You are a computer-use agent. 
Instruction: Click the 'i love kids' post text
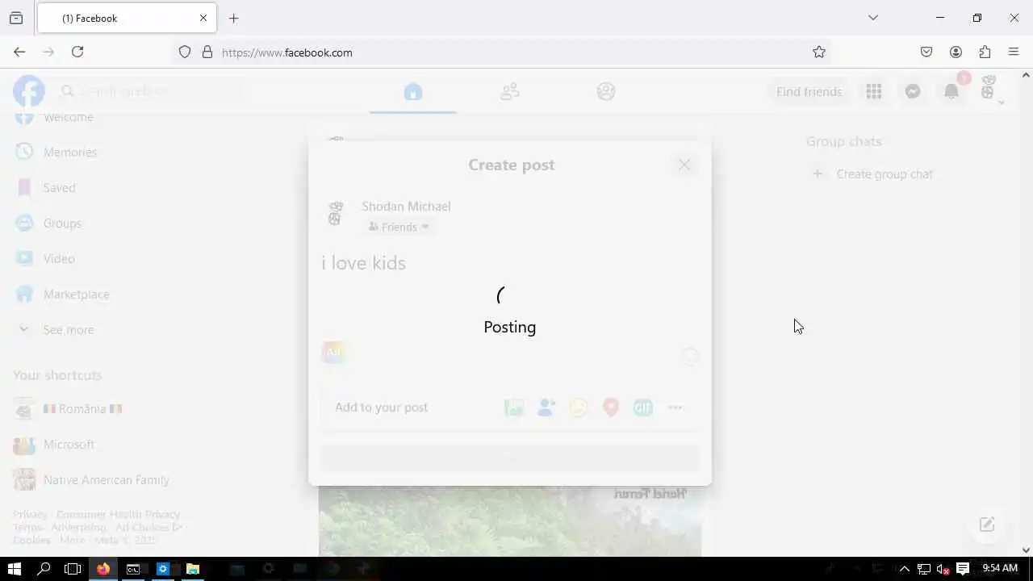point(364,263)
